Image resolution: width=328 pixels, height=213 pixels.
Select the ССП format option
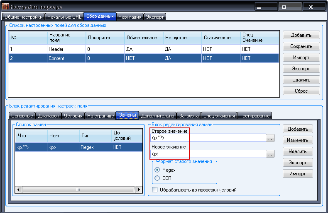(157, 178)
